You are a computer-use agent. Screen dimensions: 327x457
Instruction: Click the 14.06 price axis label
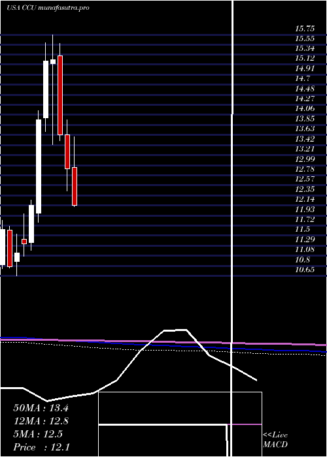tap(305, 108)
